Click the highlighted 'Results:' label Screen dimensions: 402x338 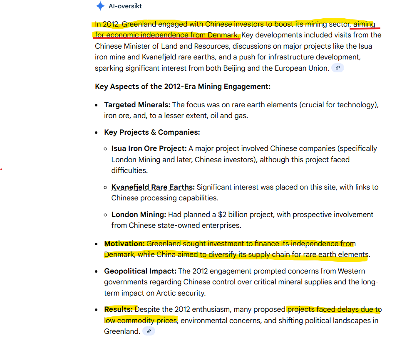[x=118, y=309]
